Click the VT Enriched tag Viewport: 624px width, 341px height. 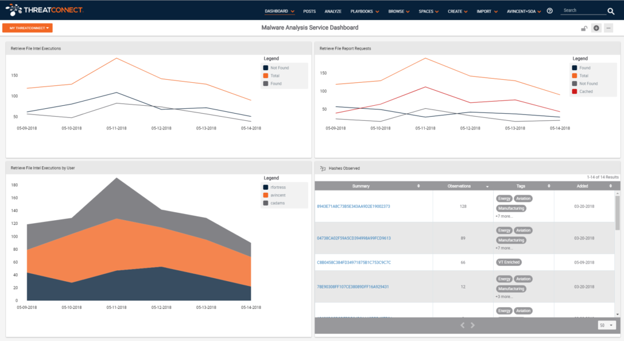coord(509,262)
